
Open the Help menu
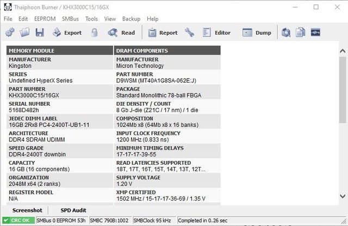click(152, 19)
